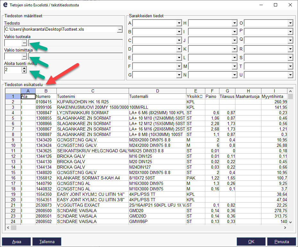
Task: Expand column J mapping dropdown
Action: [234, 40]
